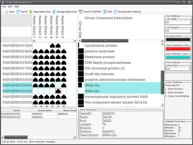Click the SAtRNA02 cell in bottom table
This screenshot has width=193, height=145.
(45, 117)
